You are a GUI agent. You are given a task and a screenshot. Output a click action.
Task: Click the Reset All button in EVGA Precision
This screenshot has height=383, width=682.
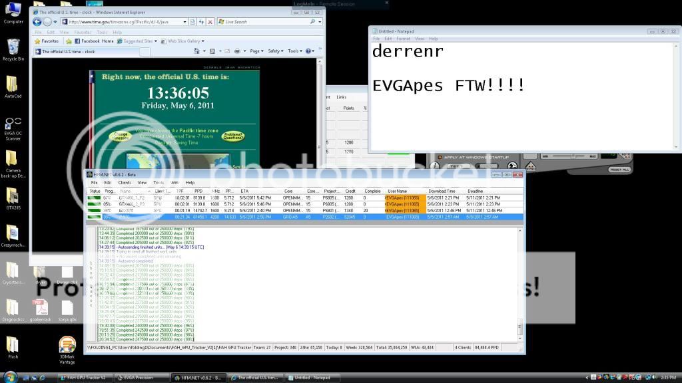[x=619, y=170]
